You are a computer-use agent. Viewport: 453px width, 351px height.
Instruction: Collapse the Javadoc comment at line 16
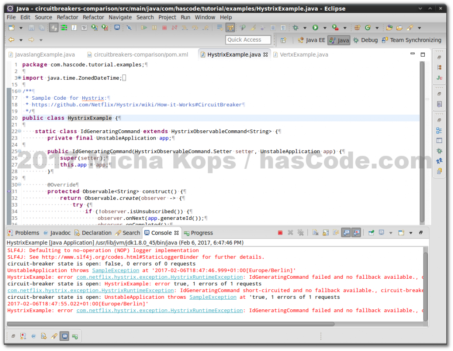coord(19,91)
